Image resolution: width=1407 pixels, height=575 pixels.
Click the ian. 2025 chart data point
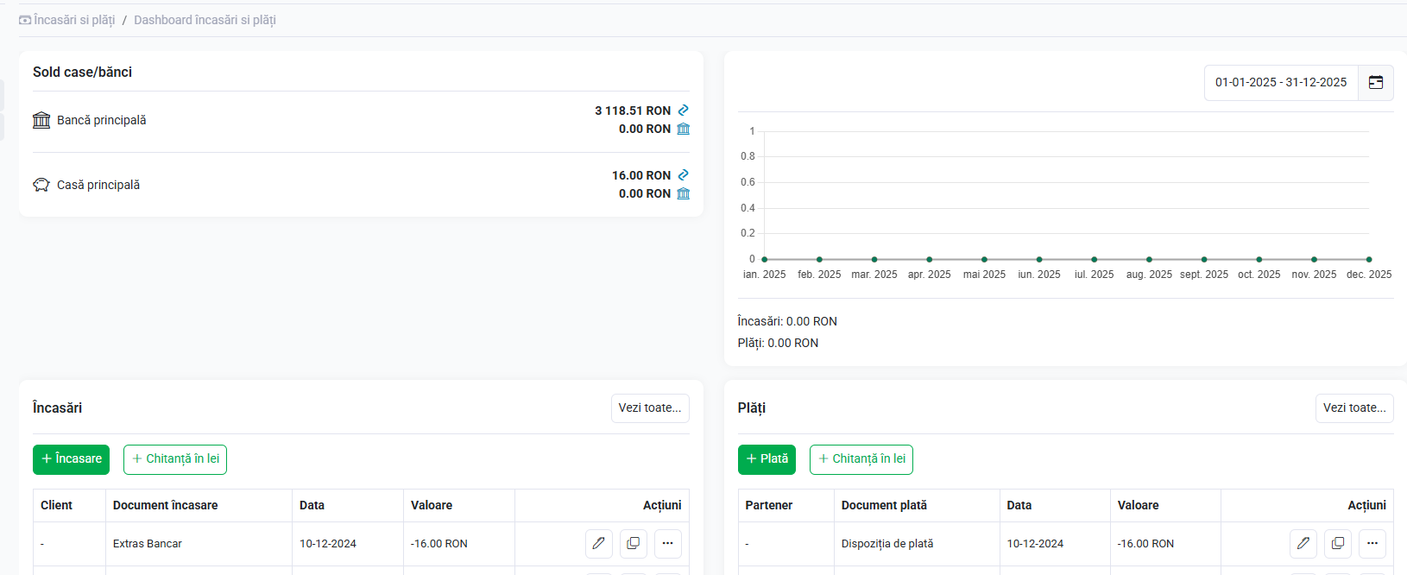tap(765, 259)
